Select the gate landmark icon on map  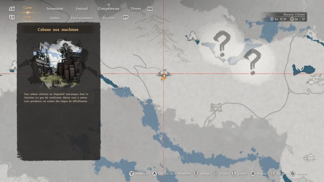click(216, 107)
